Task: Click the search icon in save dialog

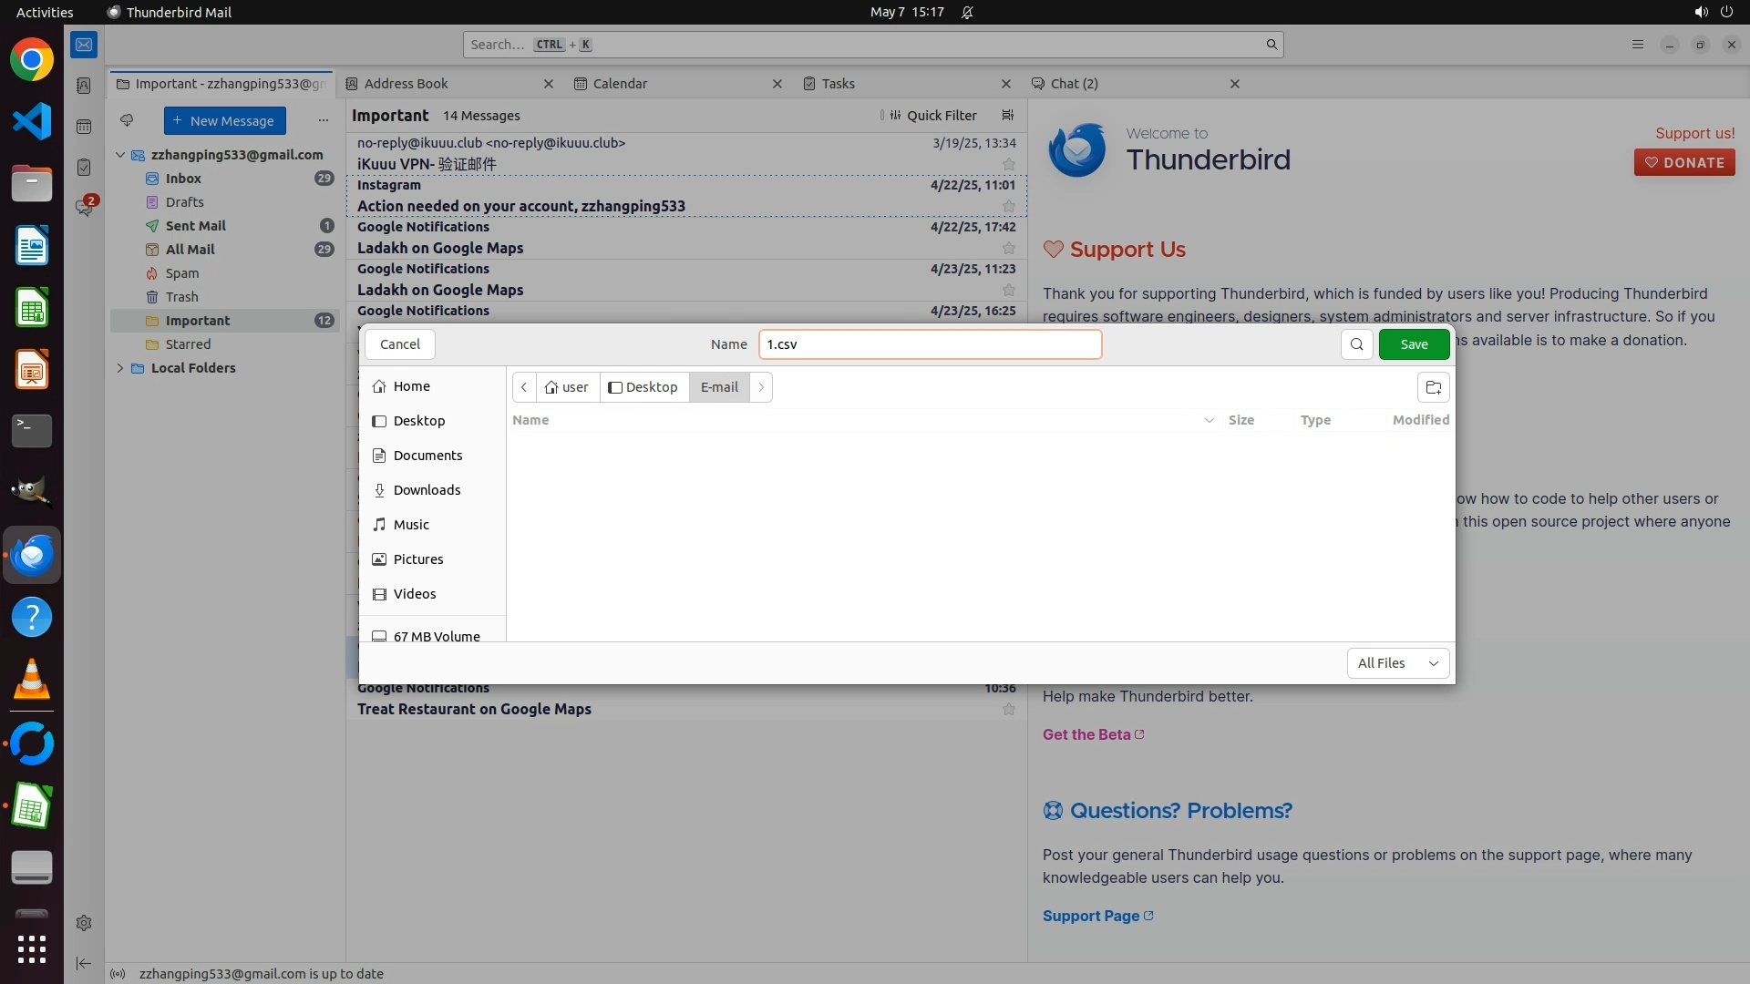Action: pos(1356,344)
